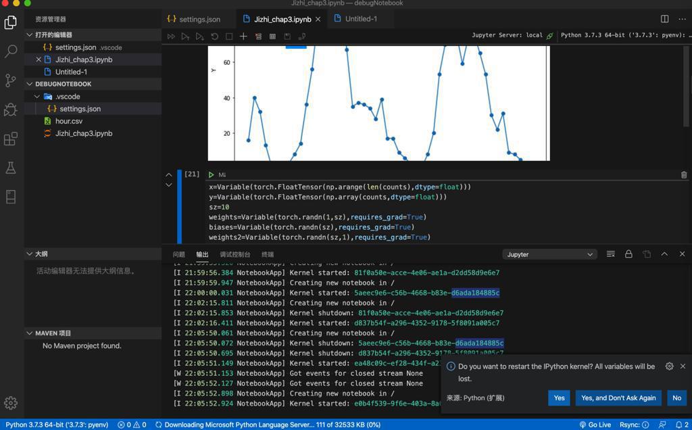The height and width of the screenshot is (430, 692).
Task: Close the Jizhi_chap3.ipynb tab
Action: pos(318,20)
